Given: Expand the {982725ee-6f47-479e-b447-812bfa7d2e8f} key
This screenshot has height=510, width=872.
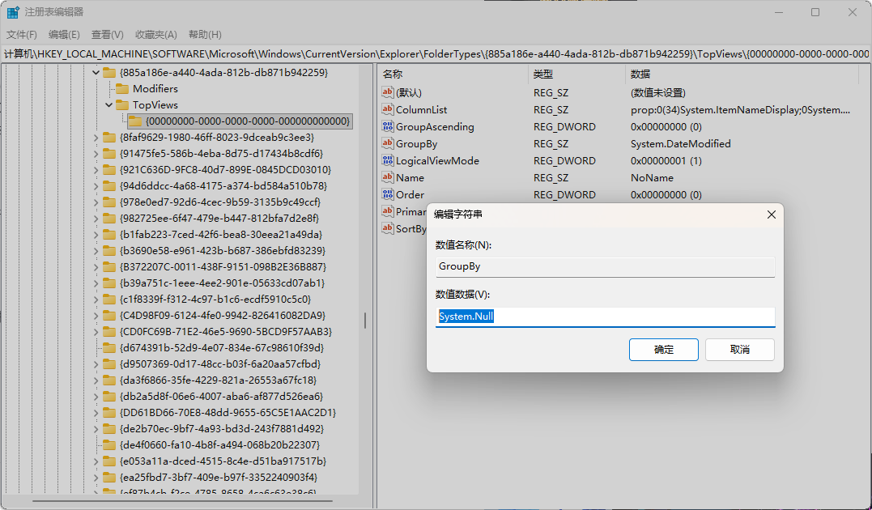Looking at the screenshot, I should point(96,218).
